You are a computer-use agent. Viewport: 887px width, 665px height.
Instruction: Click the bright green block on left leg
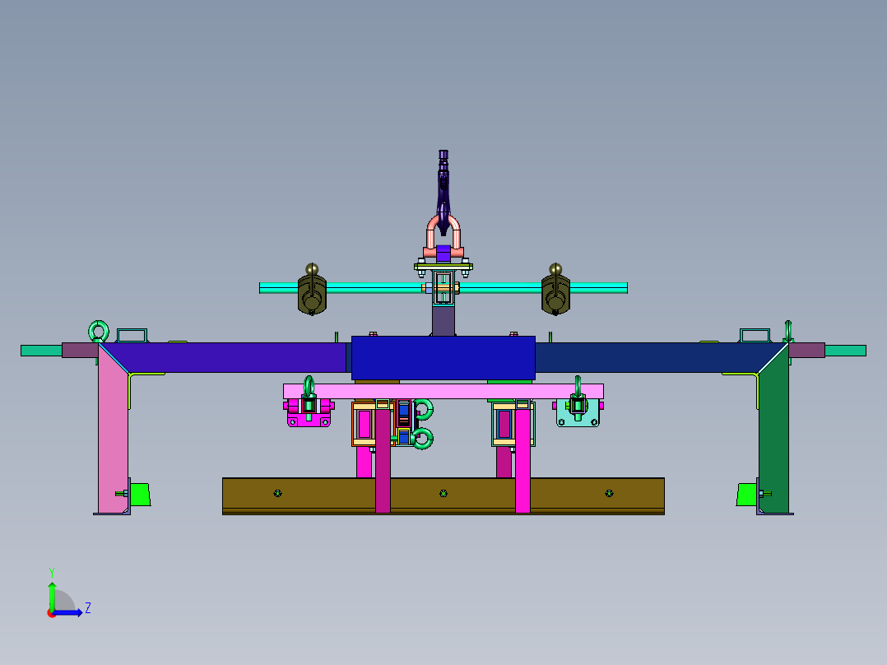[x=140, y=494]
